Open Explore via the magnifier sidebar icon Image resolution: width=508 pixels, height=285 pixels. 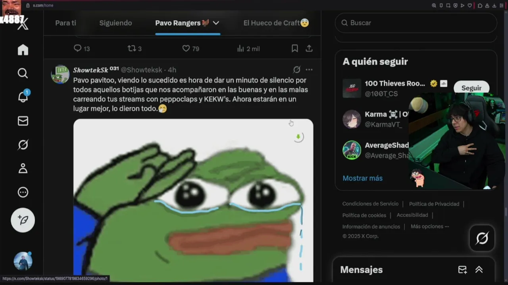pos(23,73)
